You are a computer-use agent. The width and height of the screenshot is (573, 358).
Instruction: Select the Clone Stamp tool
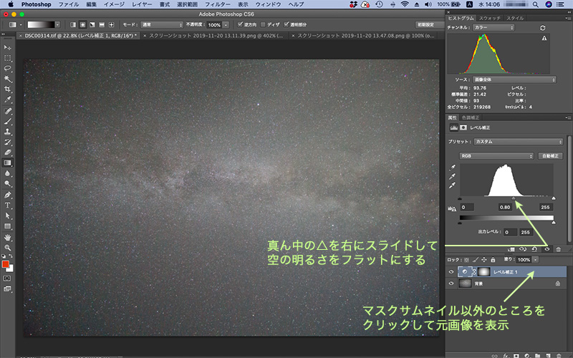coord(7,132)
